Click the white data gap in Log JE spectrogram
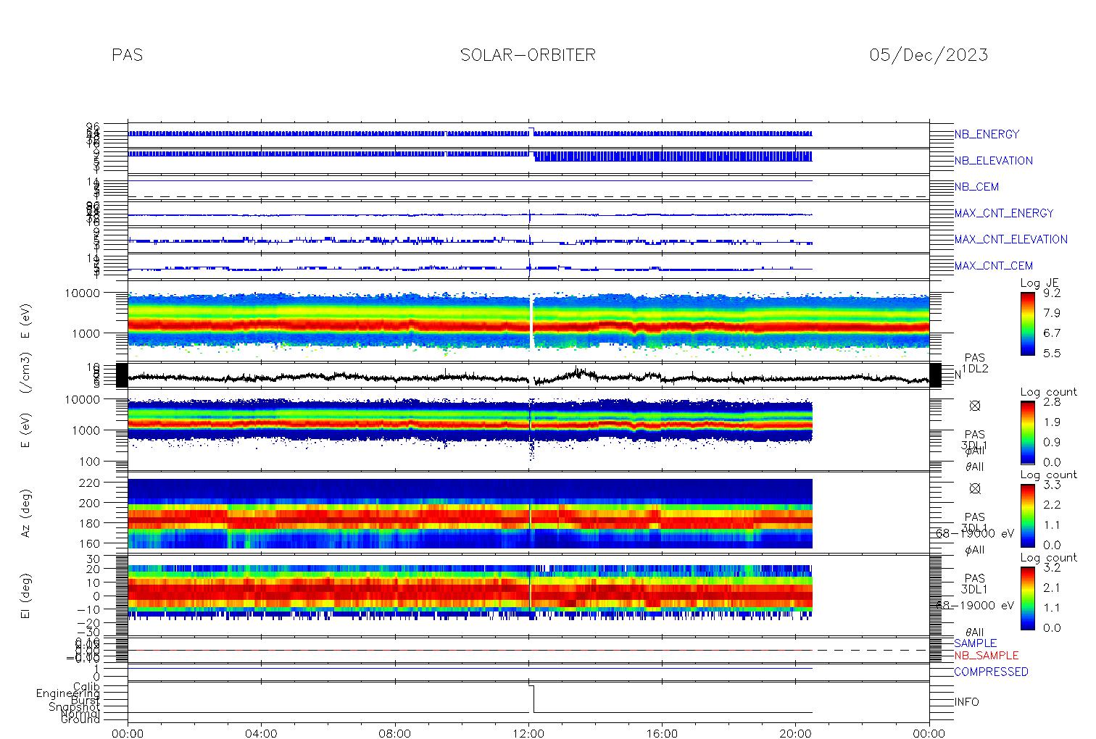Viewport: 1096px width, 739px height. pyautogui.click(x=533, y=322)
